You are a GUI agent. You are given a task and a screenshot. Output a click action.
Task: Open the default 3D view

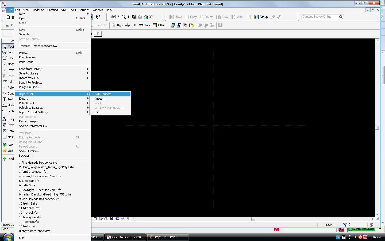[148, 17]
